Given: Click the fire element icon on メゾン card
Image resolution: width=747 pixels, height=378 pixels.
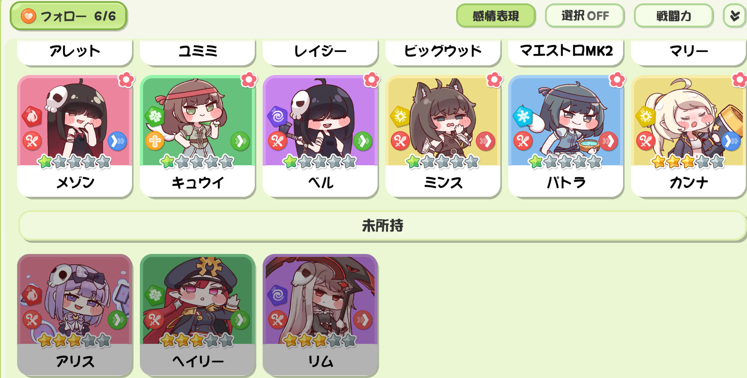Looking at the screenshot, I should (x=32, y=117).
